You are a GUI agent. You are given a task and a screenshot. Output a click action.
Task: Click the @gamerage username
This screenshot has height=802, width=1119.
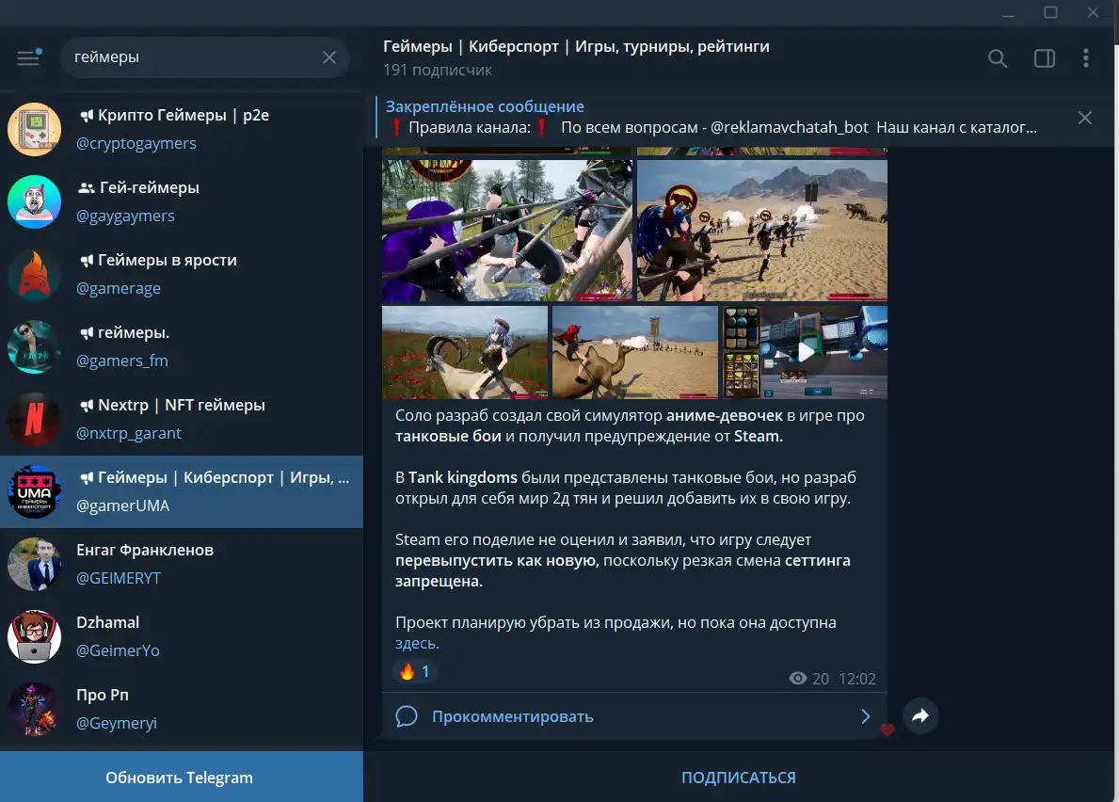pyautogui.click(x=119, y=288)
